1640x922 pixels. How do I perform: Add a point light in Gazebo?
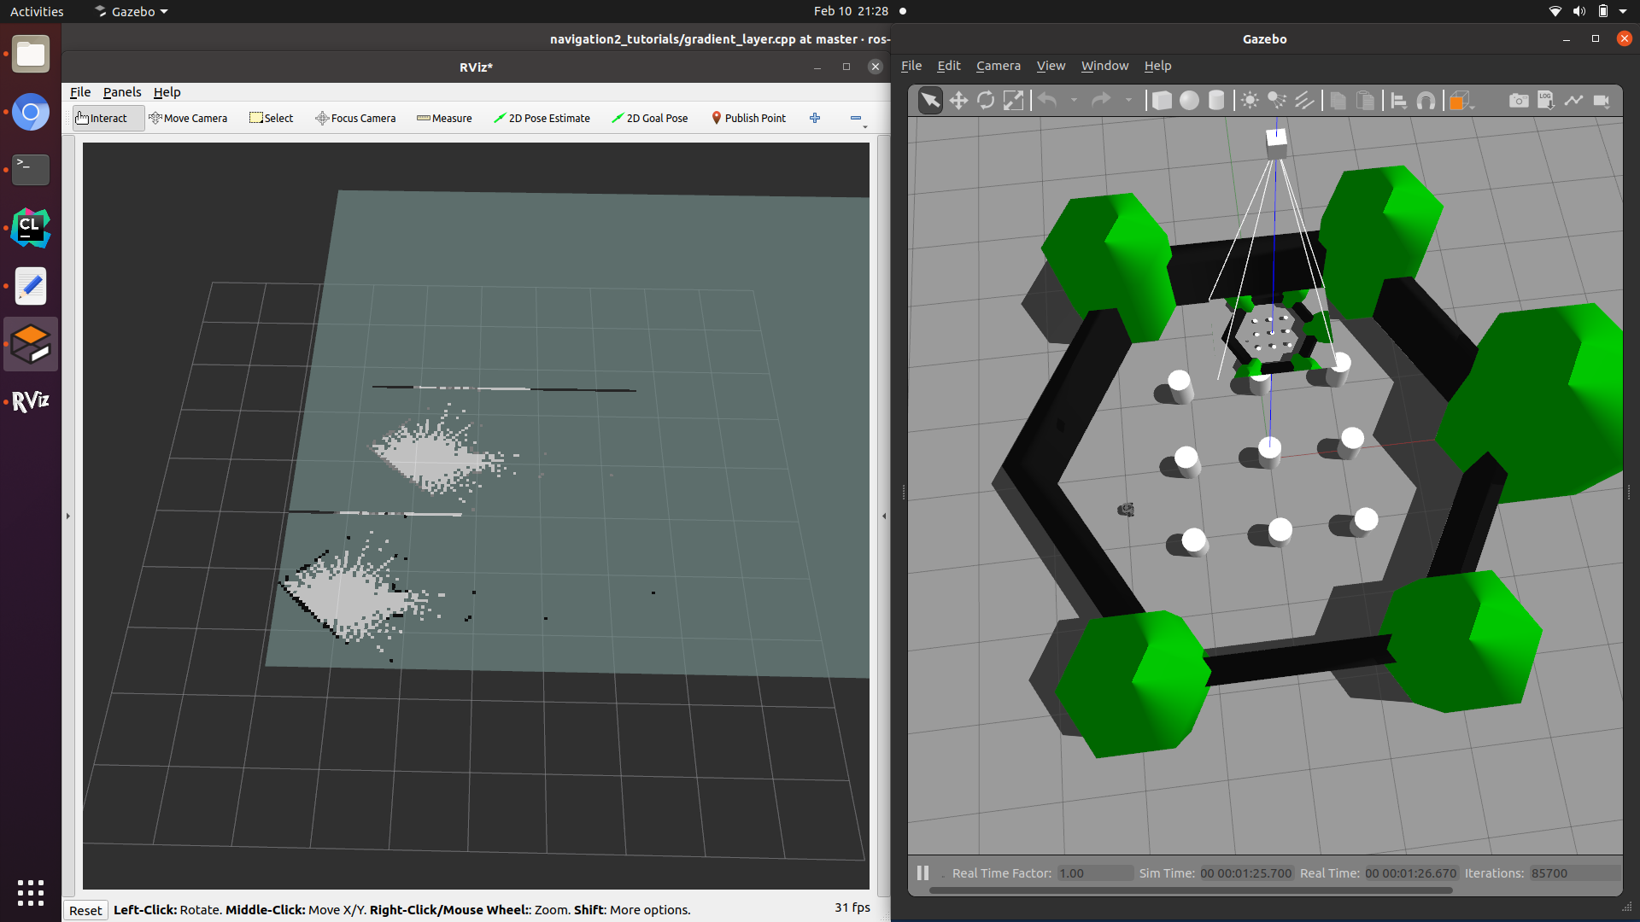click(1250, 100)
